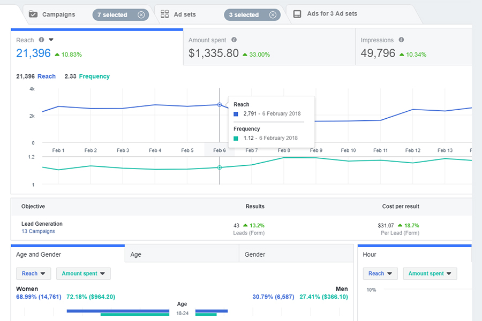The height and width of the screenshot is (321, 482).
Task: Click the Campaigns folder icon
Action: tap(33, 14)
